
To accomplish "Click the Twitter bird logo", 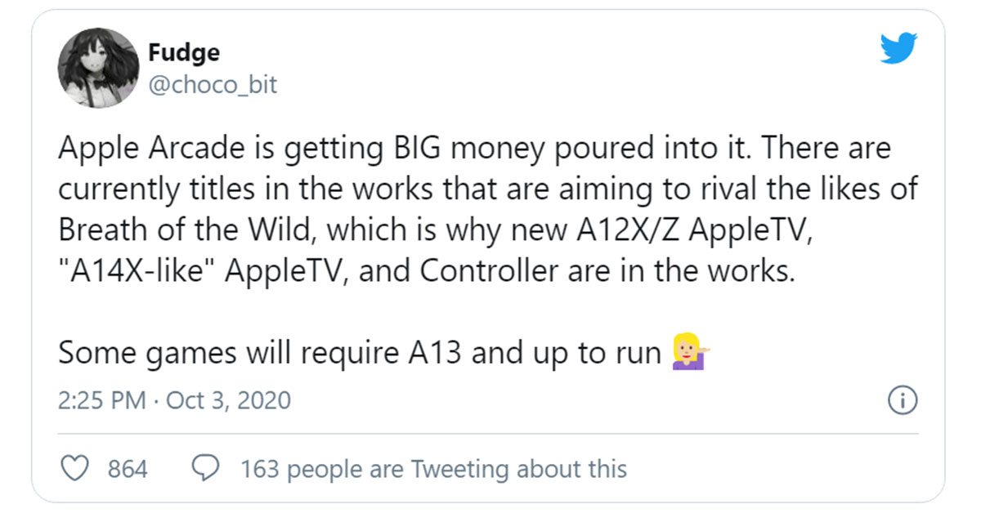I will [901, 51].
